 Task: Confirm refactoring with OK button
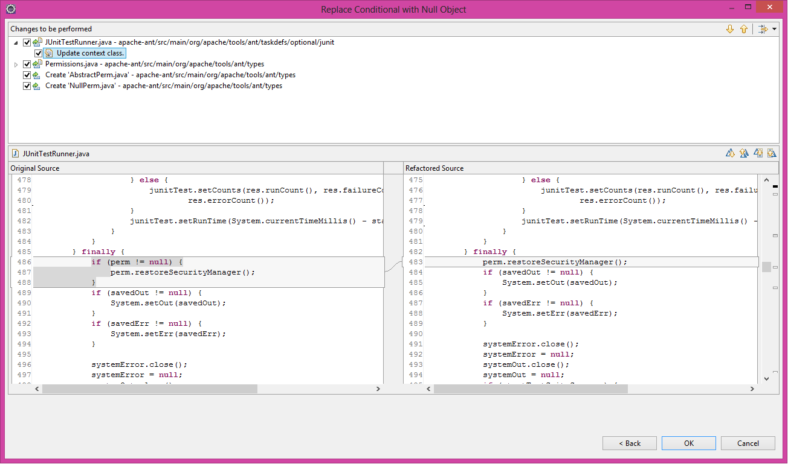tap(689, 443)
